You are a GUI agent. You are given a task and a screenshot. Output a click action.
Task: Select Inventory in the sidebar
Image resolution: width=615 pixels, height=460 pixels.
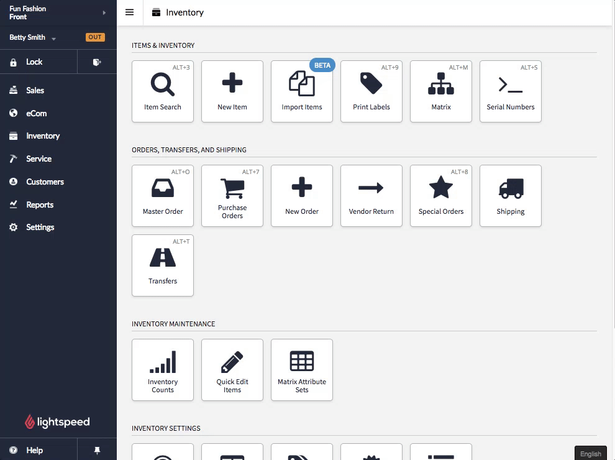tap(58, 136)
